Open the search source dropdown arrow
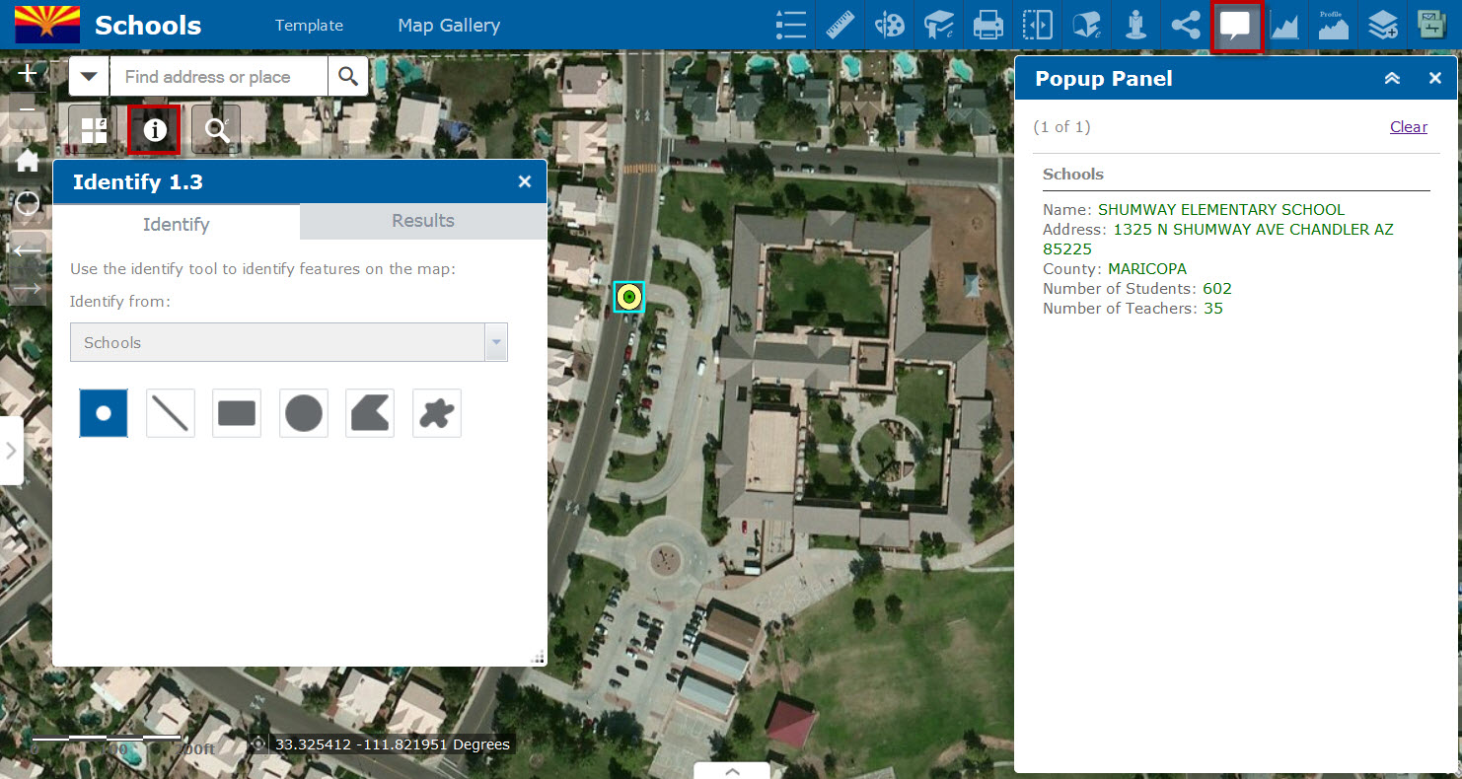Viewport: 1462px width, 779px height. (89, 76)
